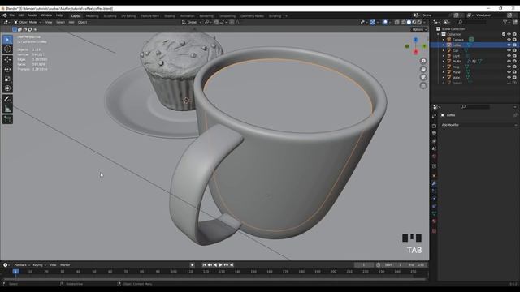Screen dimensions: 520x292
Task: Switch to the Shading workspace tab
Action: point(170,16)
